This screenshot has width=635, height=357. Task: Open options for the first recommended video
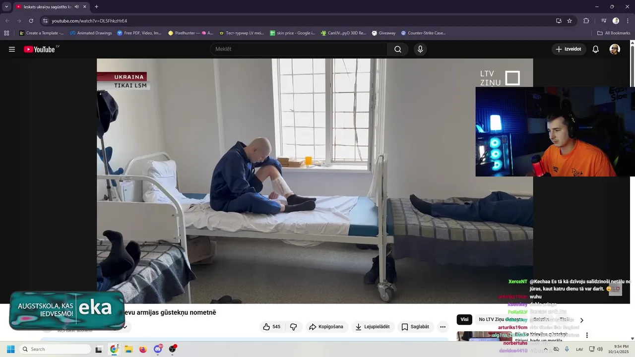pos(587,335)
